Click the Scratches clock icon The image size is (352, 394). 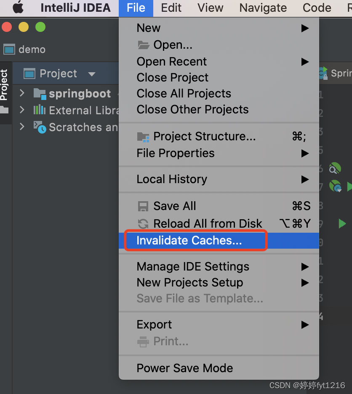tap(40, 127)
